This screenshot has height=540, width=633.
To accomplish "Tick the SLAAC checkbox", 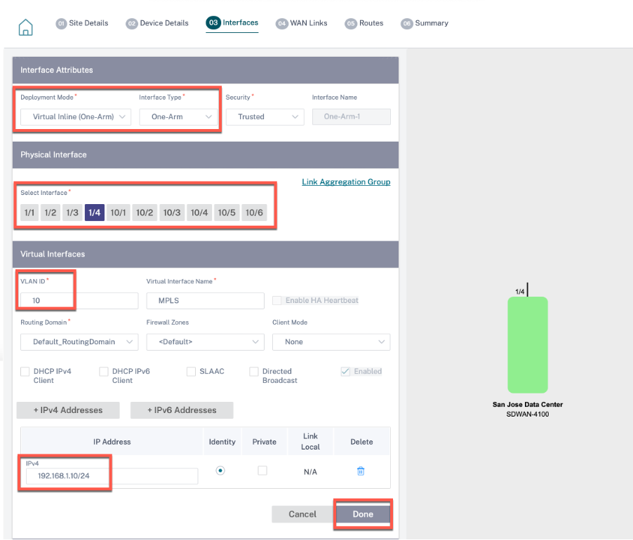I will tap(192, 372).
